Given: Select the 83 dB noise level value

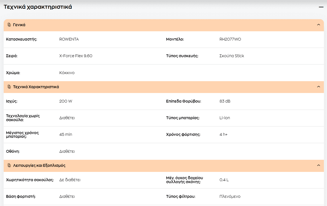Looking at the screenshot, I should click(x=225, y=101).
